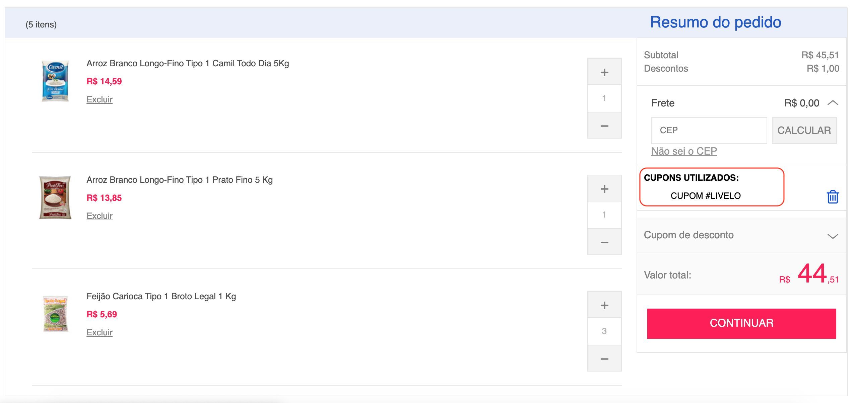The image size is (855, 403).
Task: Click the price R$ 5,69
Action: (x=102, y=314)
